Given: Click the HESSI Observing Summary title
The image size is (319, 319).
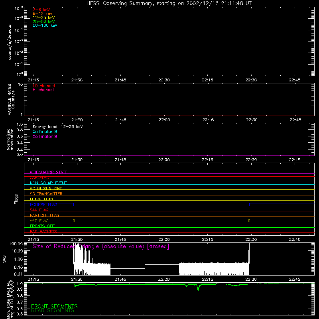Looking at the screenshot, I should [169, 3].
